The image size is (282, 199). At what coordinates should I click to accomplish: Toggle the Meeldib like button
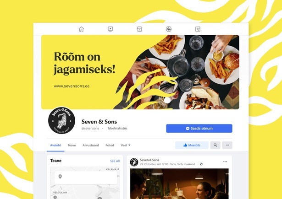192,145
